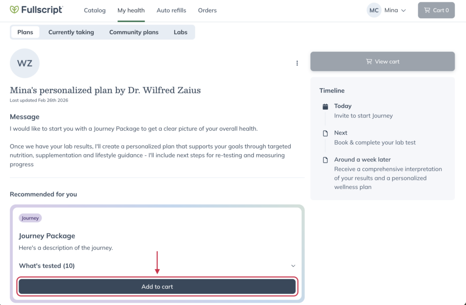
Task: Add the Journey Package to cart
Action: pos(157,286)
